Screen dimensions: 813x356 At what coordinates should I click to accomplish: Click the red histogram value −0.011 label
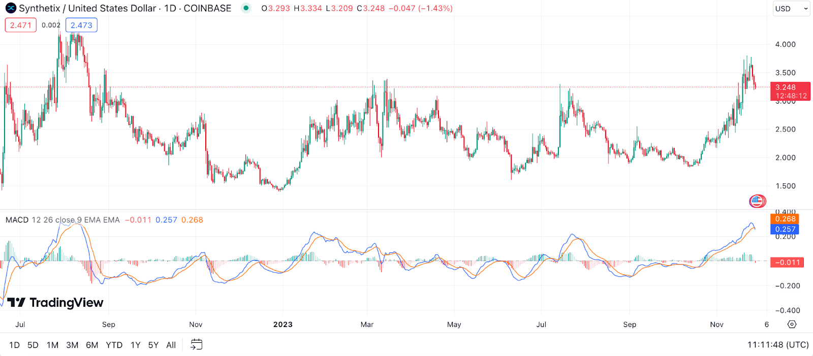coord(787,263)
